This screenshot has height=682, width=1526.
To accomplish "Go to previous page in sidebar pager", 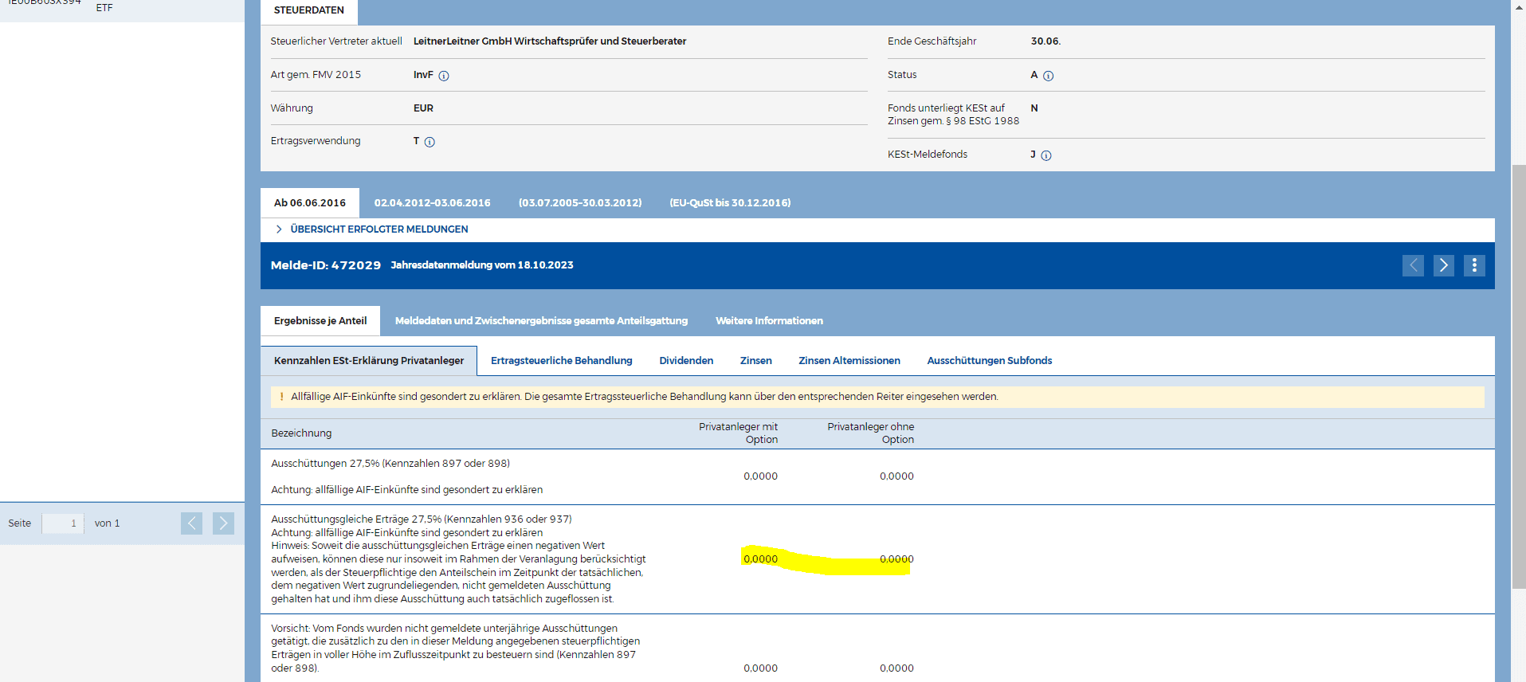I will tap(191, 523).
